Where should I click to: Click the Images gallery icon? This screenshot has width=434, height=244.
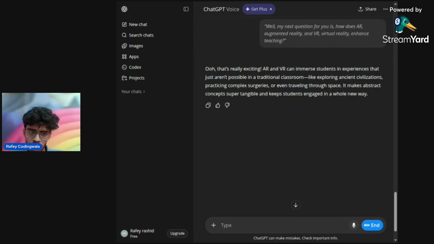tap(124, 46)
